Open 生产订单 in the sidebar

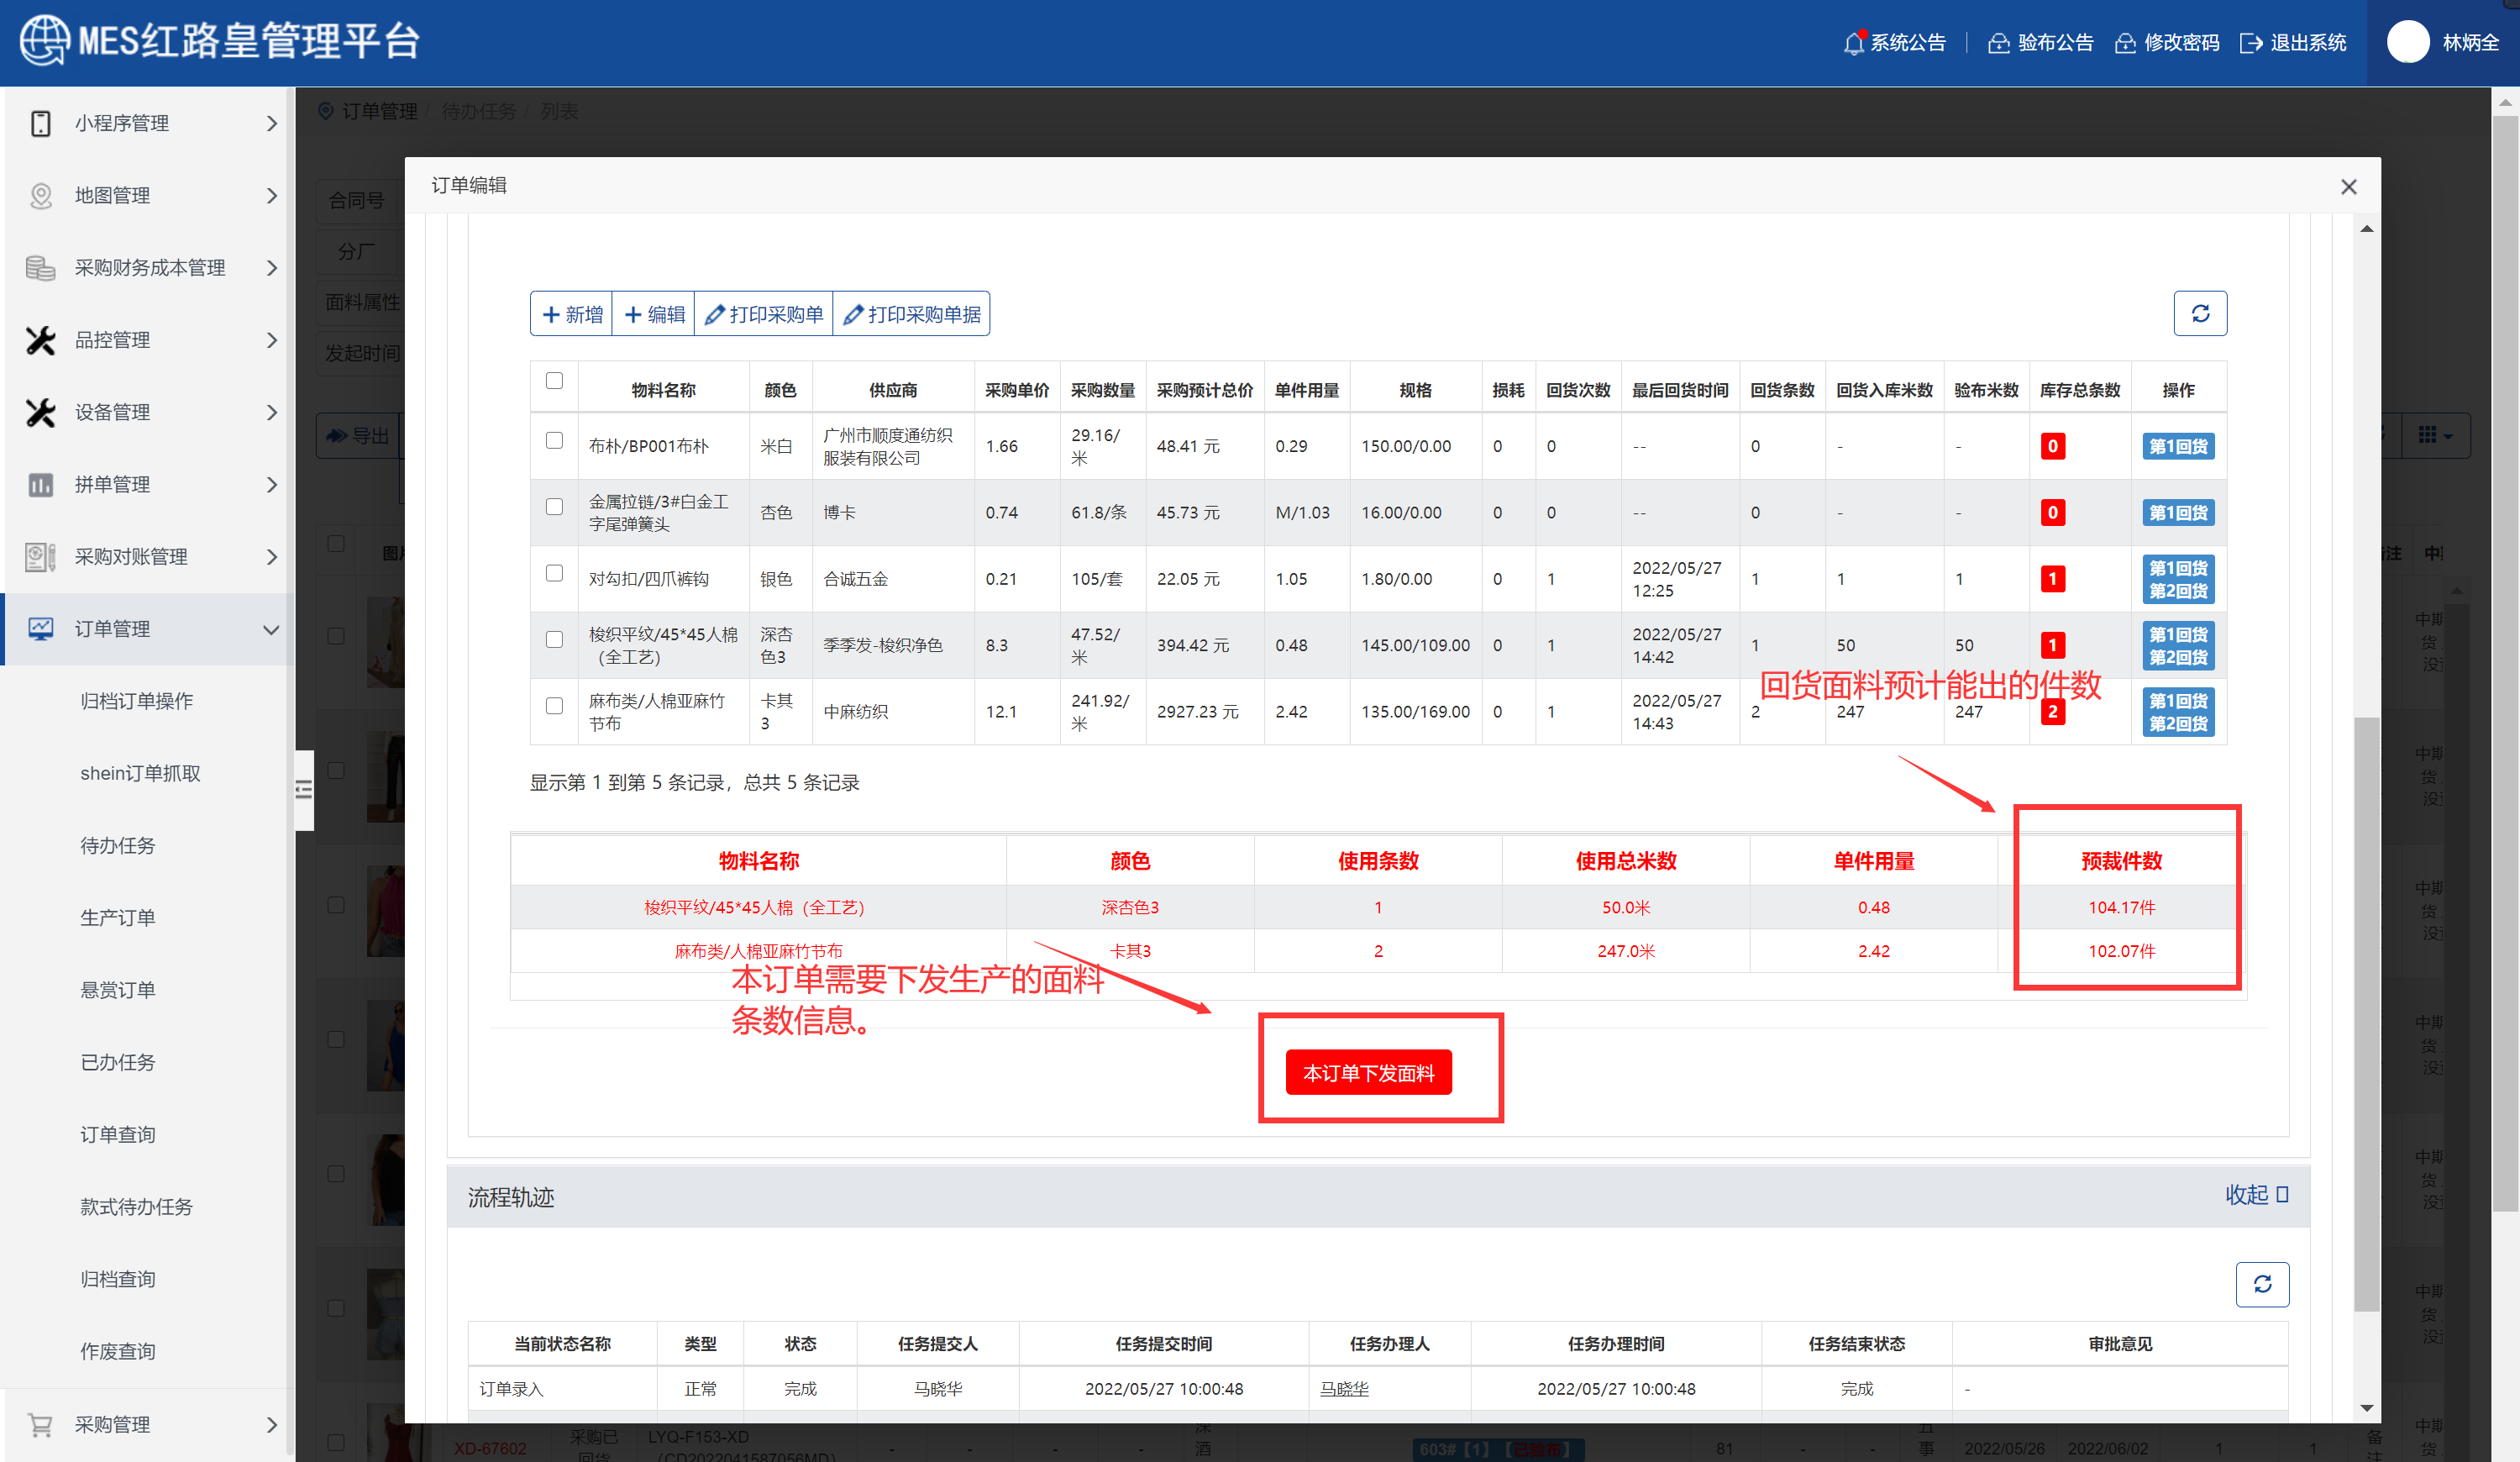click(118, 918)
